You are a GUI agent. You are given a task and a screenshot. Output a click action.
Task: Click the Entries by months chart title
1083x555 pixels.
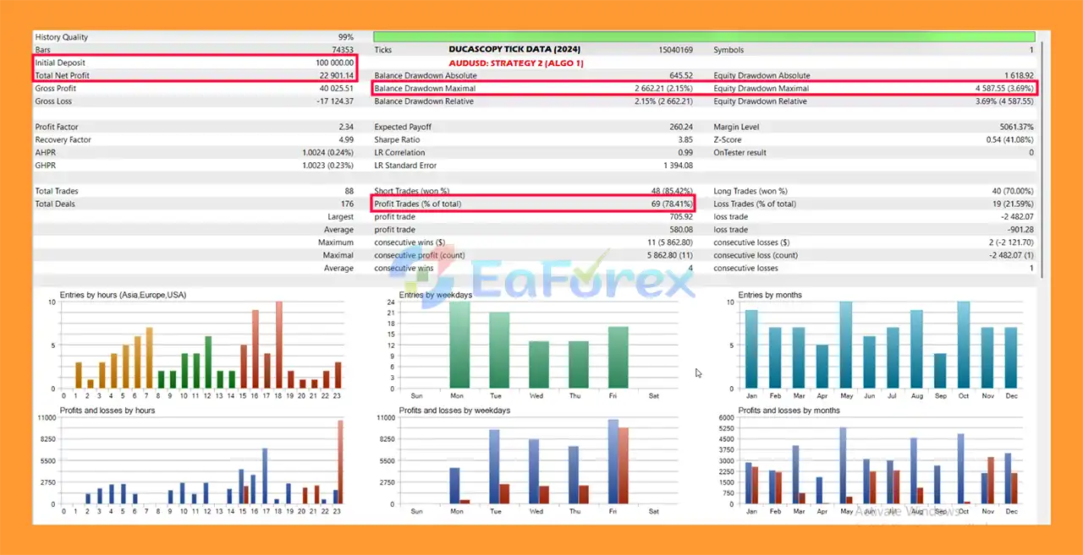[770, 295]
